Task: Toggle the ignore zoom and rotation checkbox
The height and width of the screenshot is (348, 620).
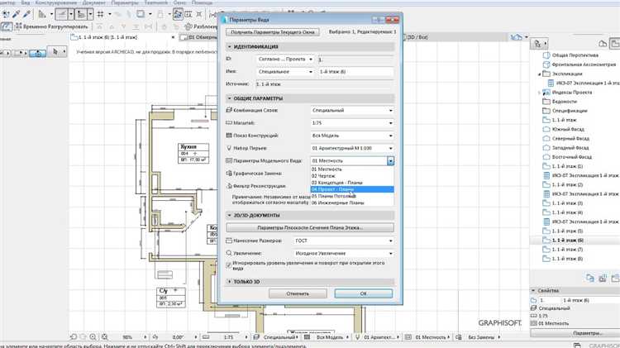Action: pos(229,265)
